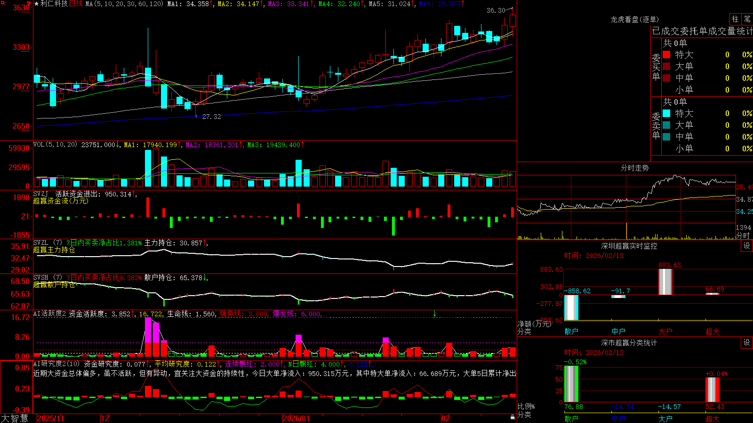This screenshot has height=423, width=753.
Task: Open VOL(5,10,20) indicator label
Action: pos(55,144)
